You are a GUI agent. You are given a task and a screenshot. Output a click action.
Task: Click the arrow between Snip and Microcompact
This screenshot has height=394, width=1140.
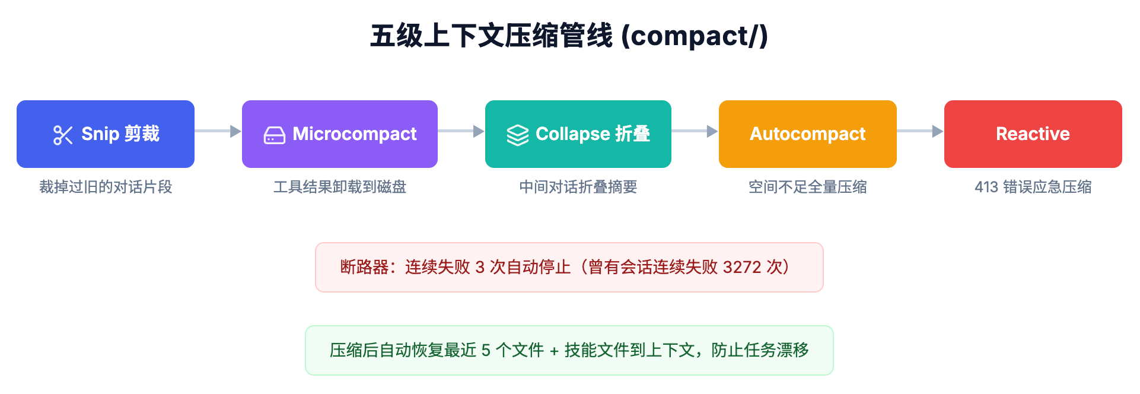[218, 131]
